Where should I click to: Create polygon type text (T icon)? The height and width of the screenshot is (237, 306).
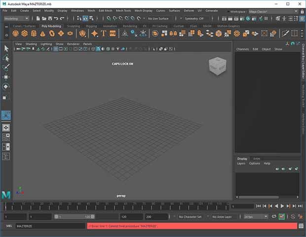[x=104, y=33]
